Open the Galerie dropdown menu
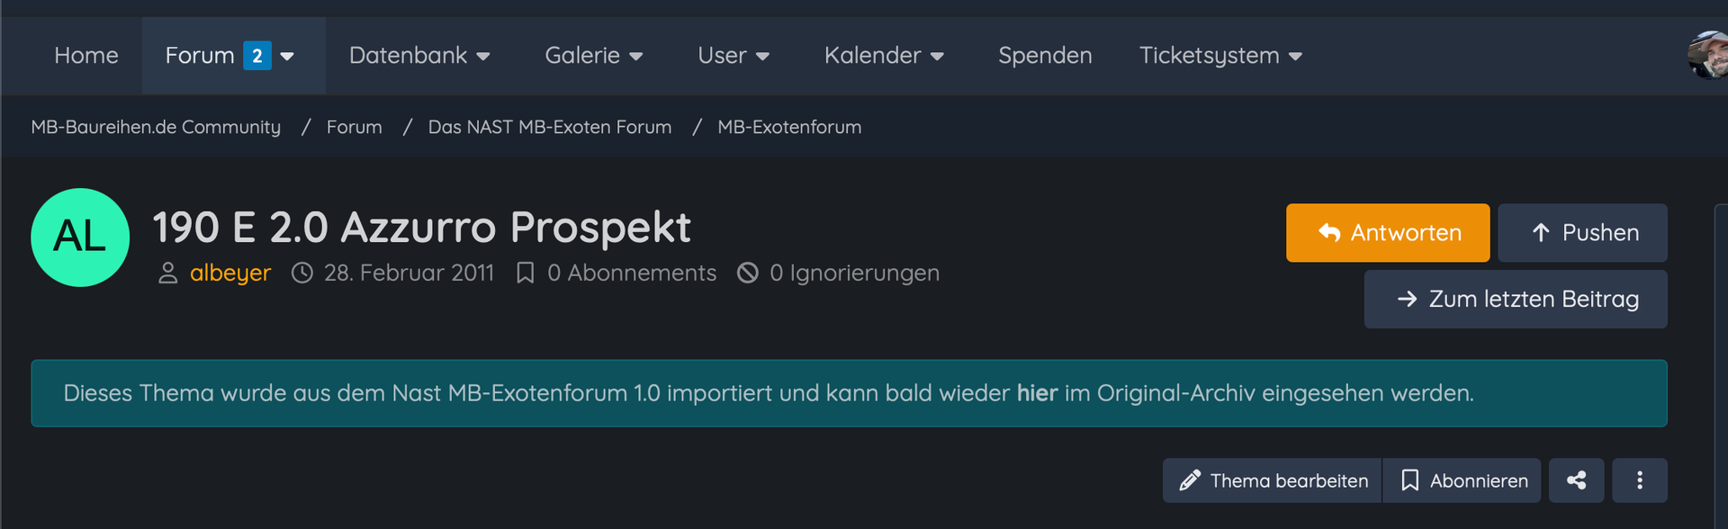The height and width of the screenshot is (529, 1728). [x=594, y=56]
